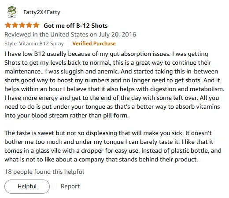Screen dimensions: 229x198
Task: Mark the review as Helpful
Action: tap(27, 187)
